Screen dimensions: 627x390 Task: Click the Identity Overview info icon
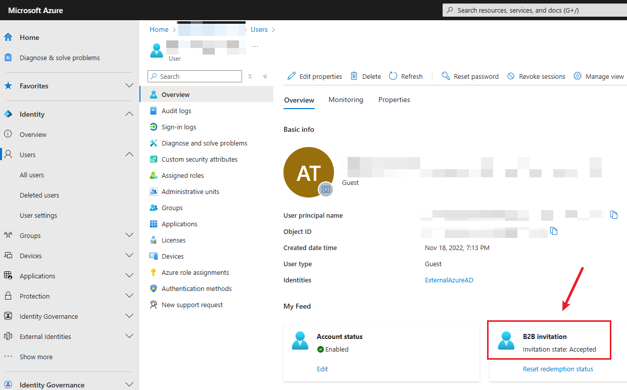[x=8, y=134]
